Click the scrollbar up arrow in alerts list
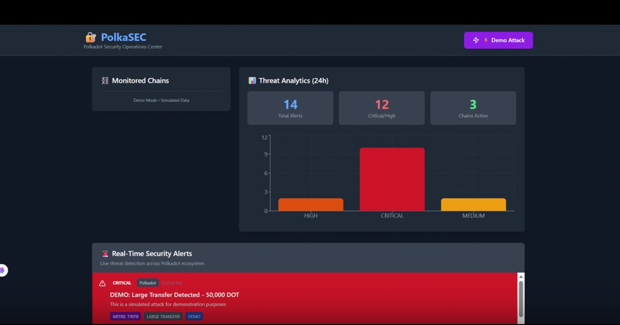The image size is (620, 325). [x=521, y=277]
